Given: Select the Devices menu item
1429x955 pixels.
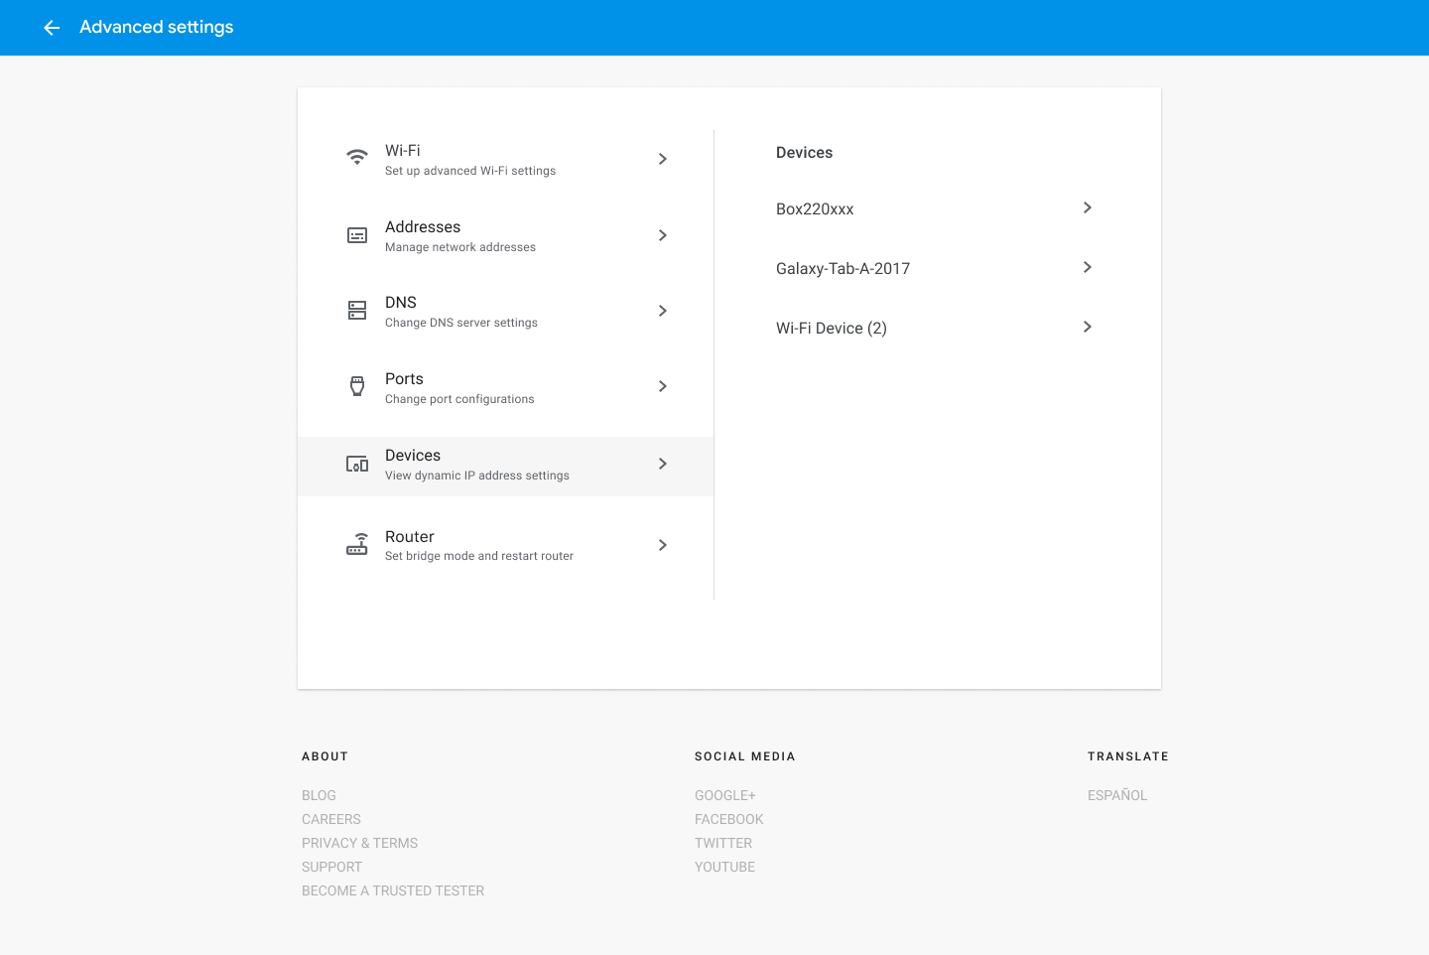Looking at the screenshot, I should tap(506, 466).
